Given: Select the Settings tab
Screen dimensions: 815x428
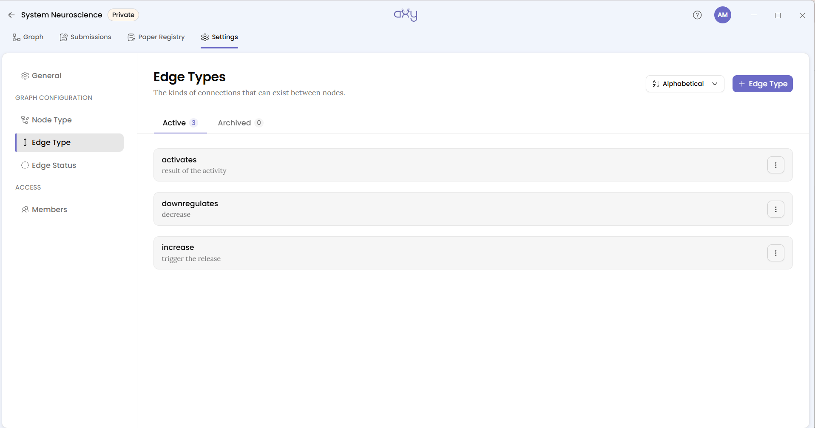Looking at the screenshot, I should pyautogui.click(x=219, y=37).
